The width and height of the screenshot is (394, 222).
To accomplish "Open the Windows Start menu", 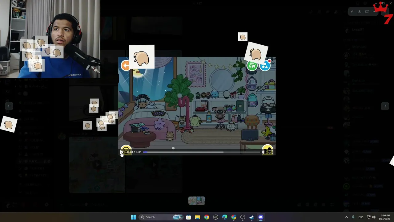I will 133,217.
